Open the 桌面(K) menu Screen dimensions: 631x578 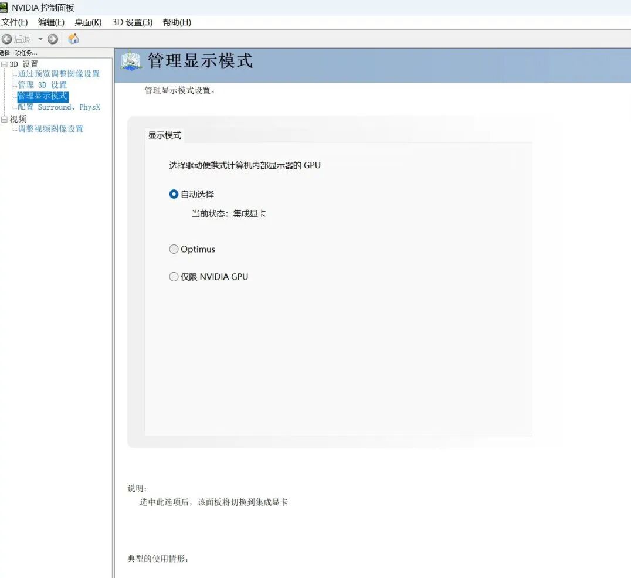click(88, 22)
